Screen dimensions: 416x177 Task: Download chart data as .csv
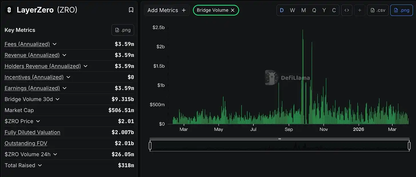click(x=378, y=10)
